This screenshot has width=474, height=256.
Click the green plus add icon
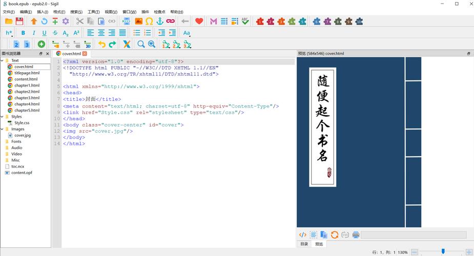tap(42, 45)
